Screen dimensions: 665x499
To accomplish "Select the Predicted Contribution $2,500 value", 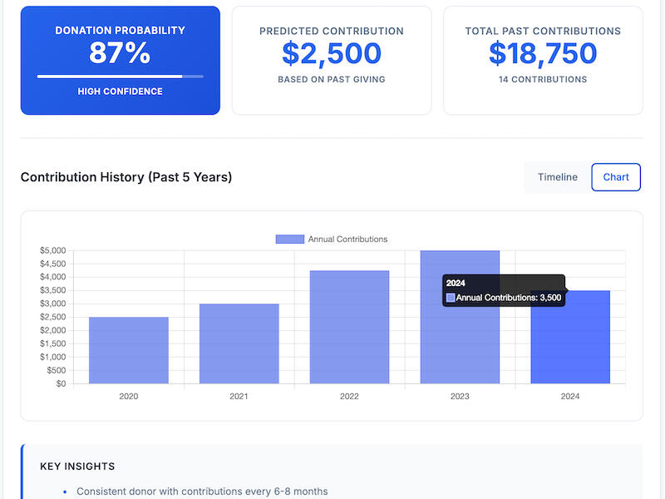I will pyautogui.click(x=331, y=53).
